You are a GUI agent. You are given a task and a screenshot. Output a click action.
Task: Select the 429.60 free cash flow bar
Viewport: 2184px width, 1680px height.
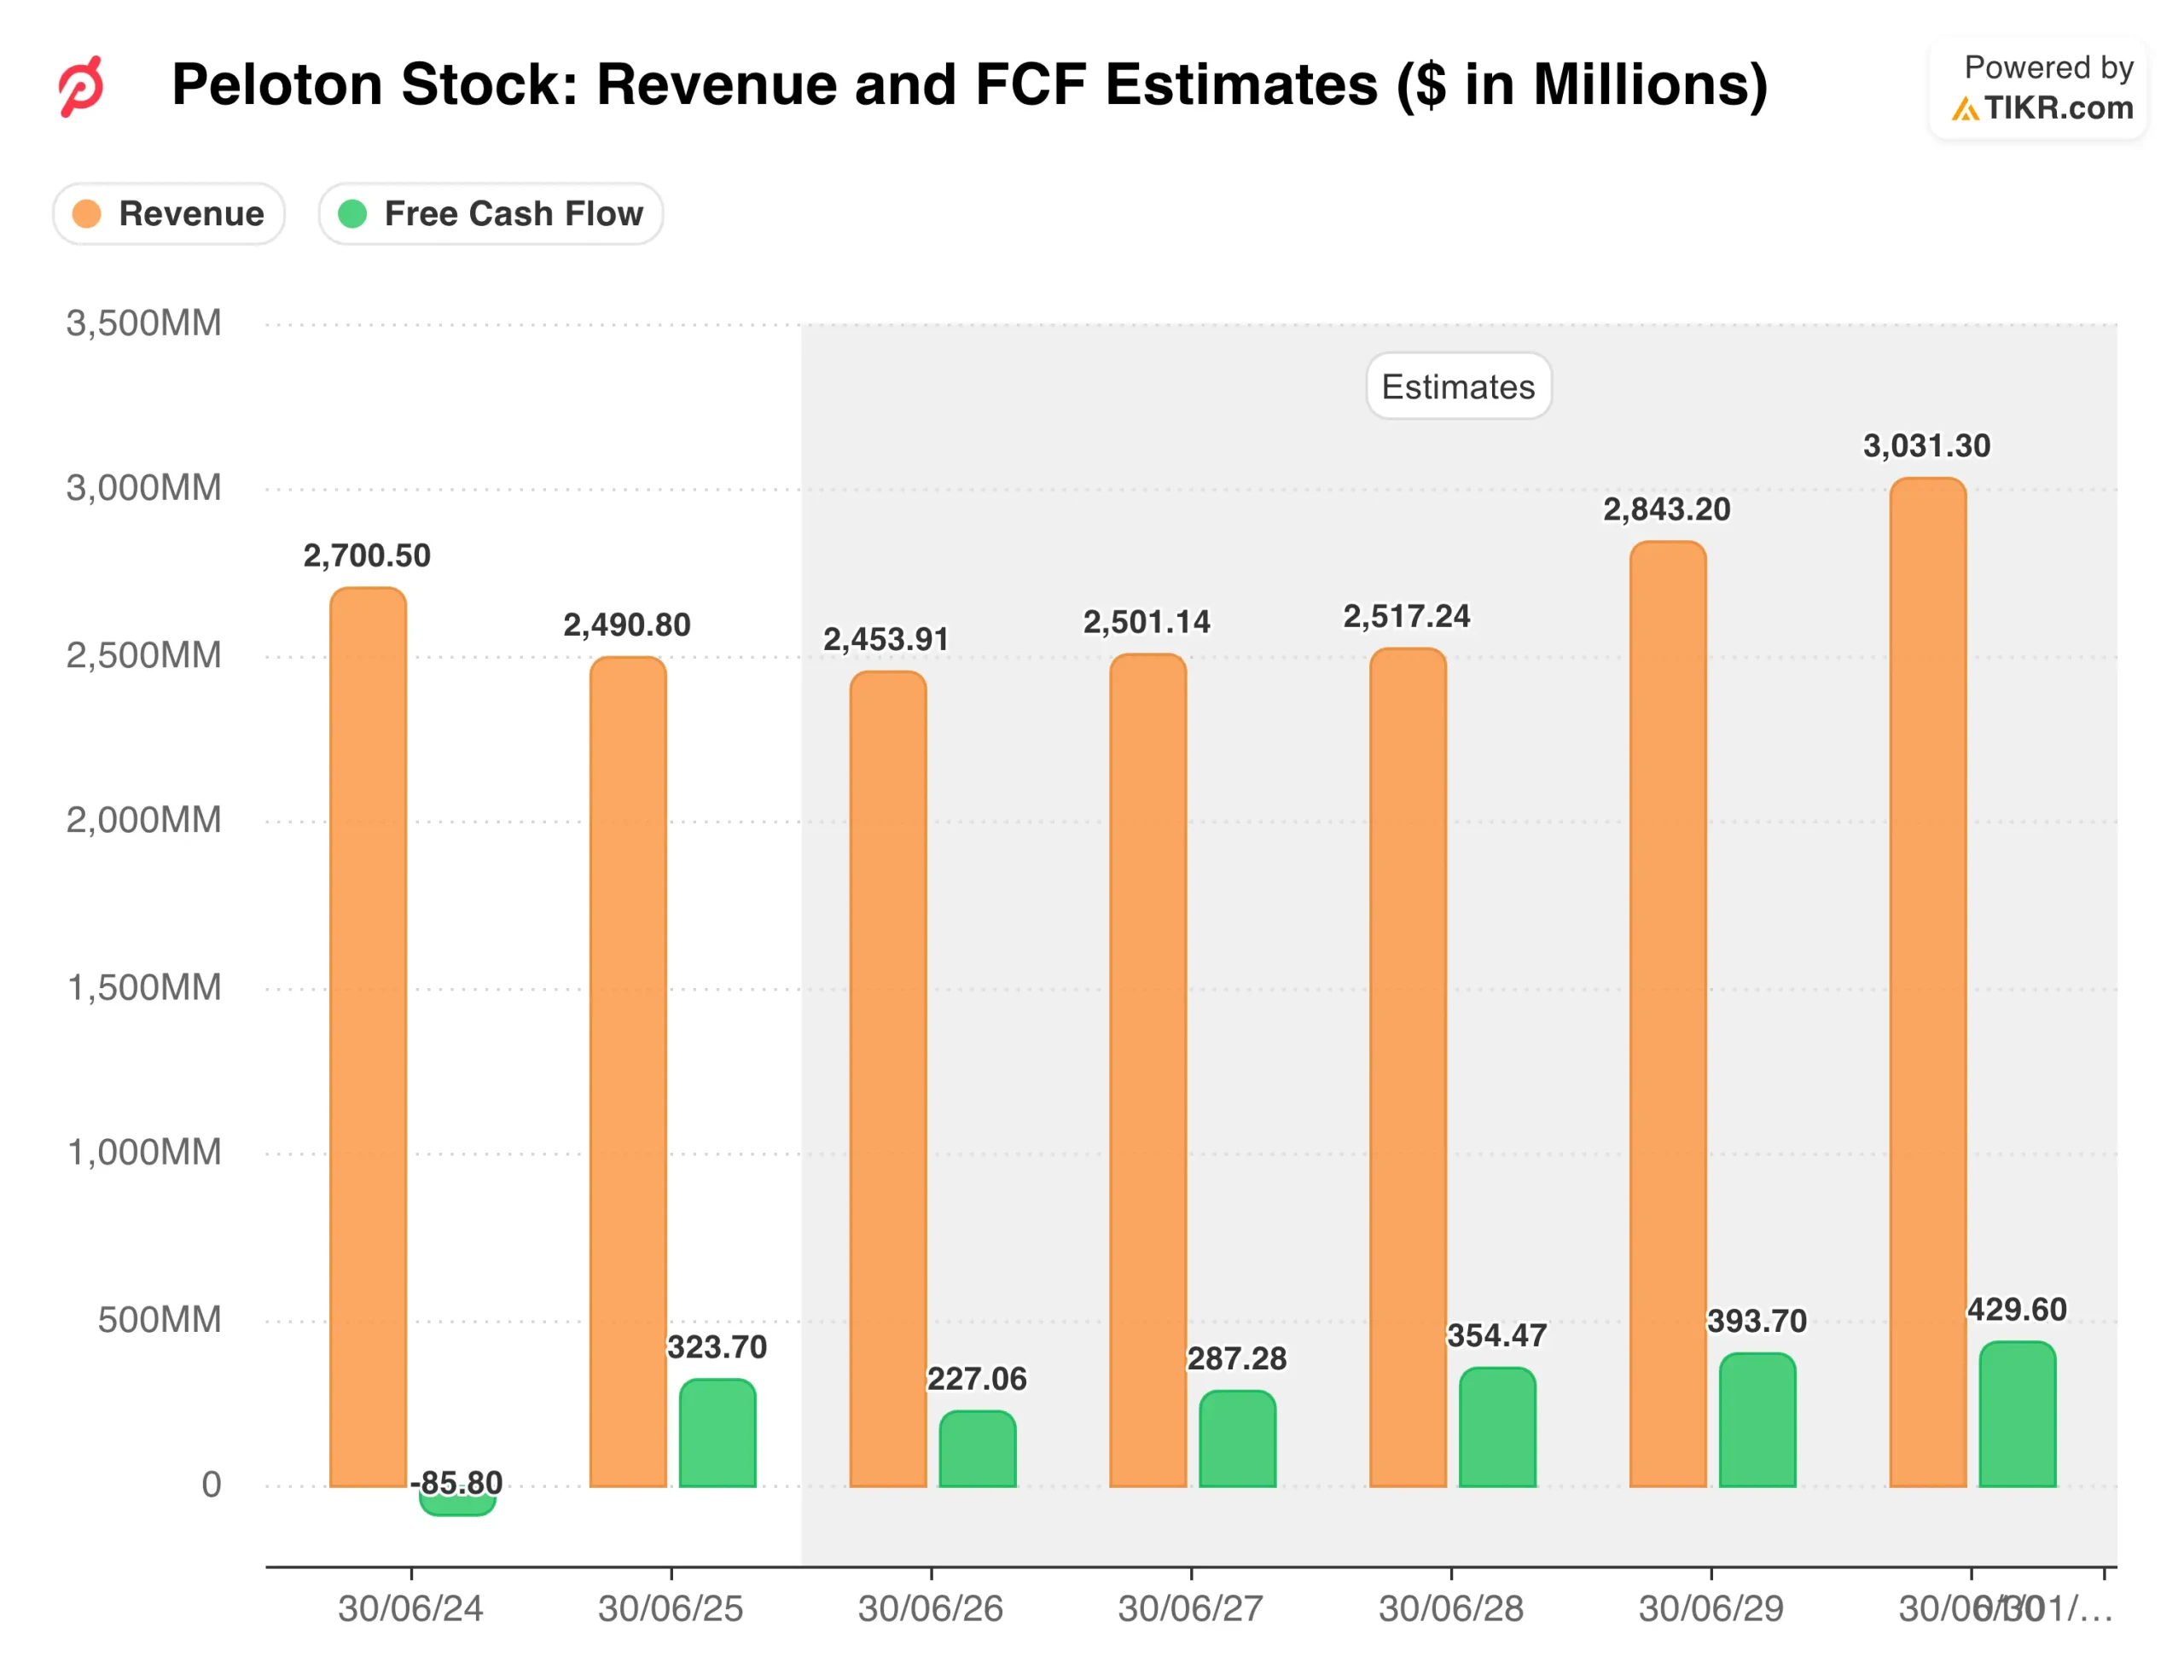(2018, 1415)
